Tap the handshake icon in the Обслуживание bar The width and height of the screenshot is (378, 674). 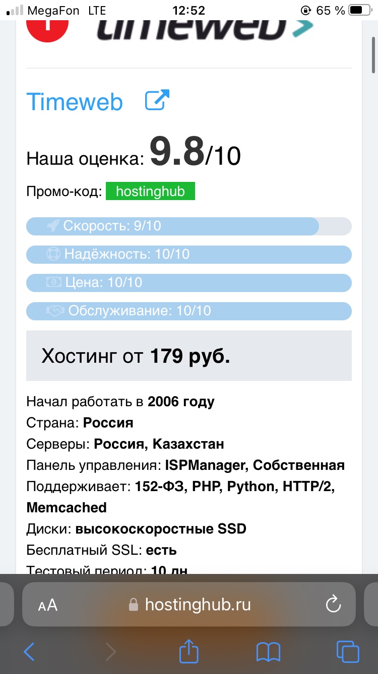tap(55, 311)
